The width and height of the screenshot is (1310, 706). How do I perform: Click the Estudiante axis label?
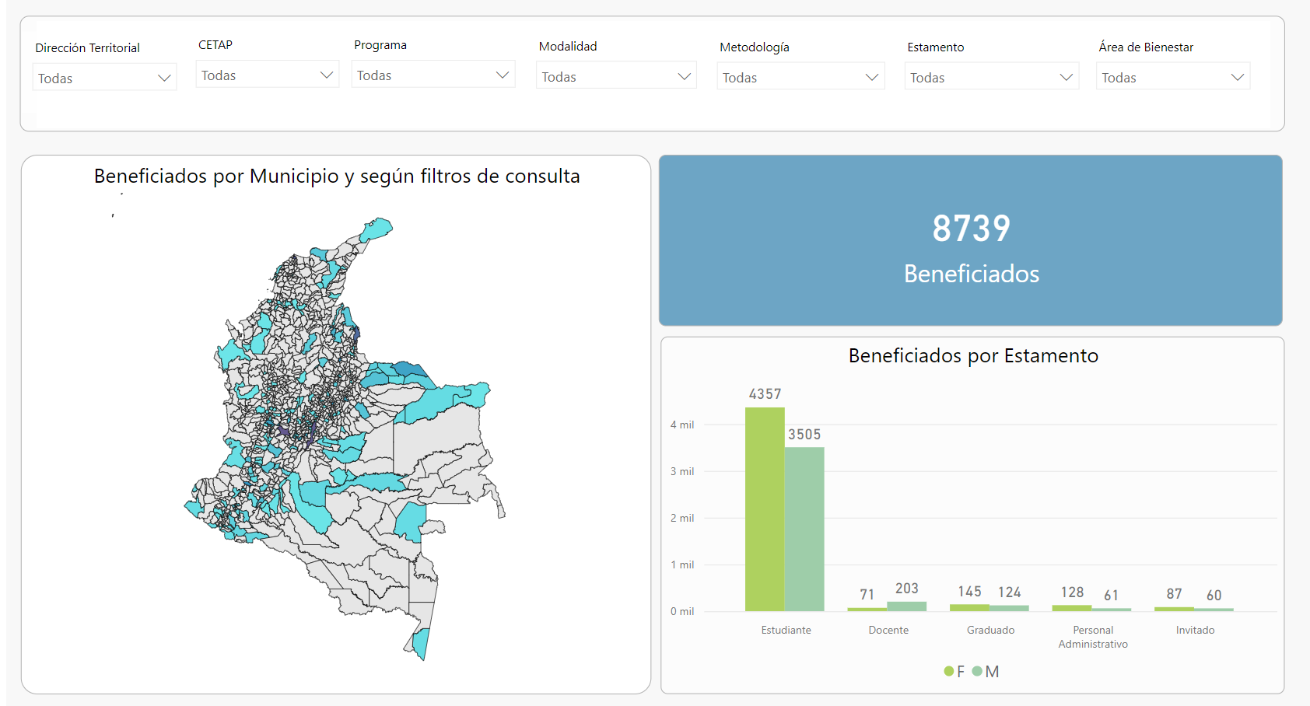pyautogui.click(x=786, y=630)
